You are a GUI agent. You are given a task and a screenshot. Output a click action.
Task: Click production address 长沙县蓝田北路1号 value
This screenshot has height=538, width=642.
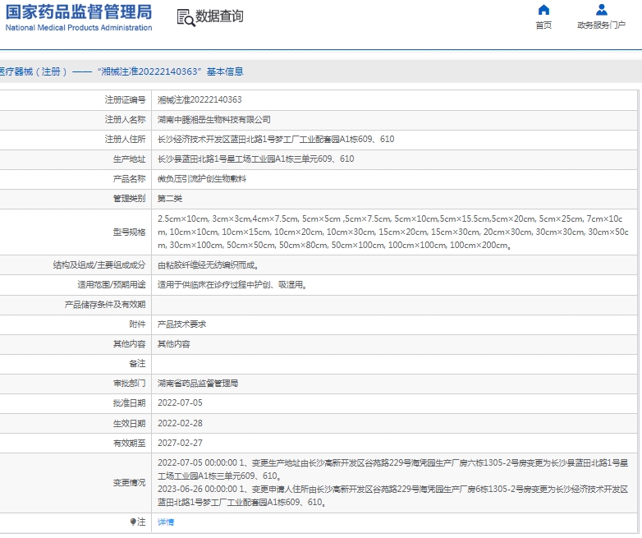coord(256,159)
